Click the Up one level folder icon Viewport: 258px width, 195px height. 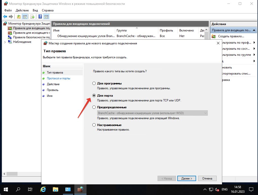[x=19, y=16]
